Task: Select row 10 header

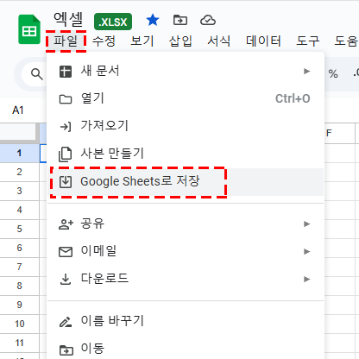Action: click(19, 324)
